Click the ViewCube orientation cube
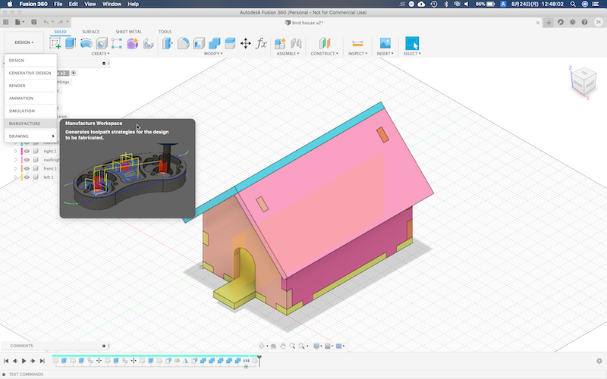 (x=583, y=81)
